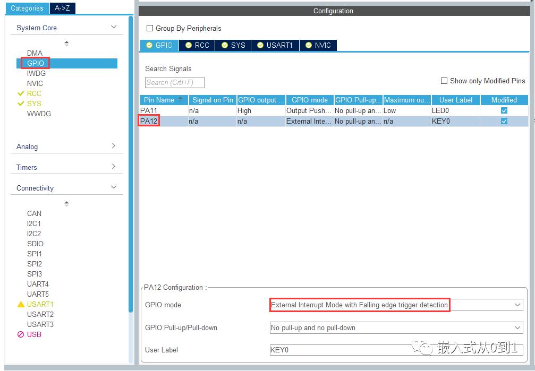Click the warning triangle beside USART1
535x371 pixels.
click(x=21, y=304)
